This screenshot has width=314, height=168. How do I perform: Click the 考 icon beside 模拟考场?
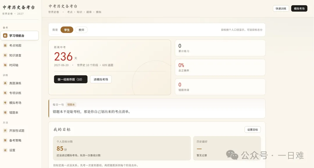pyautogui.click(x=5, y=103)
